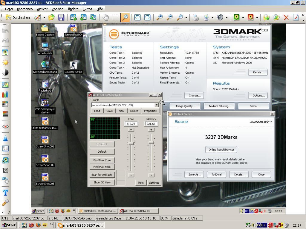Click Find Max Core in the ATITool window
306x229 pixels.
tap(102, 160)
